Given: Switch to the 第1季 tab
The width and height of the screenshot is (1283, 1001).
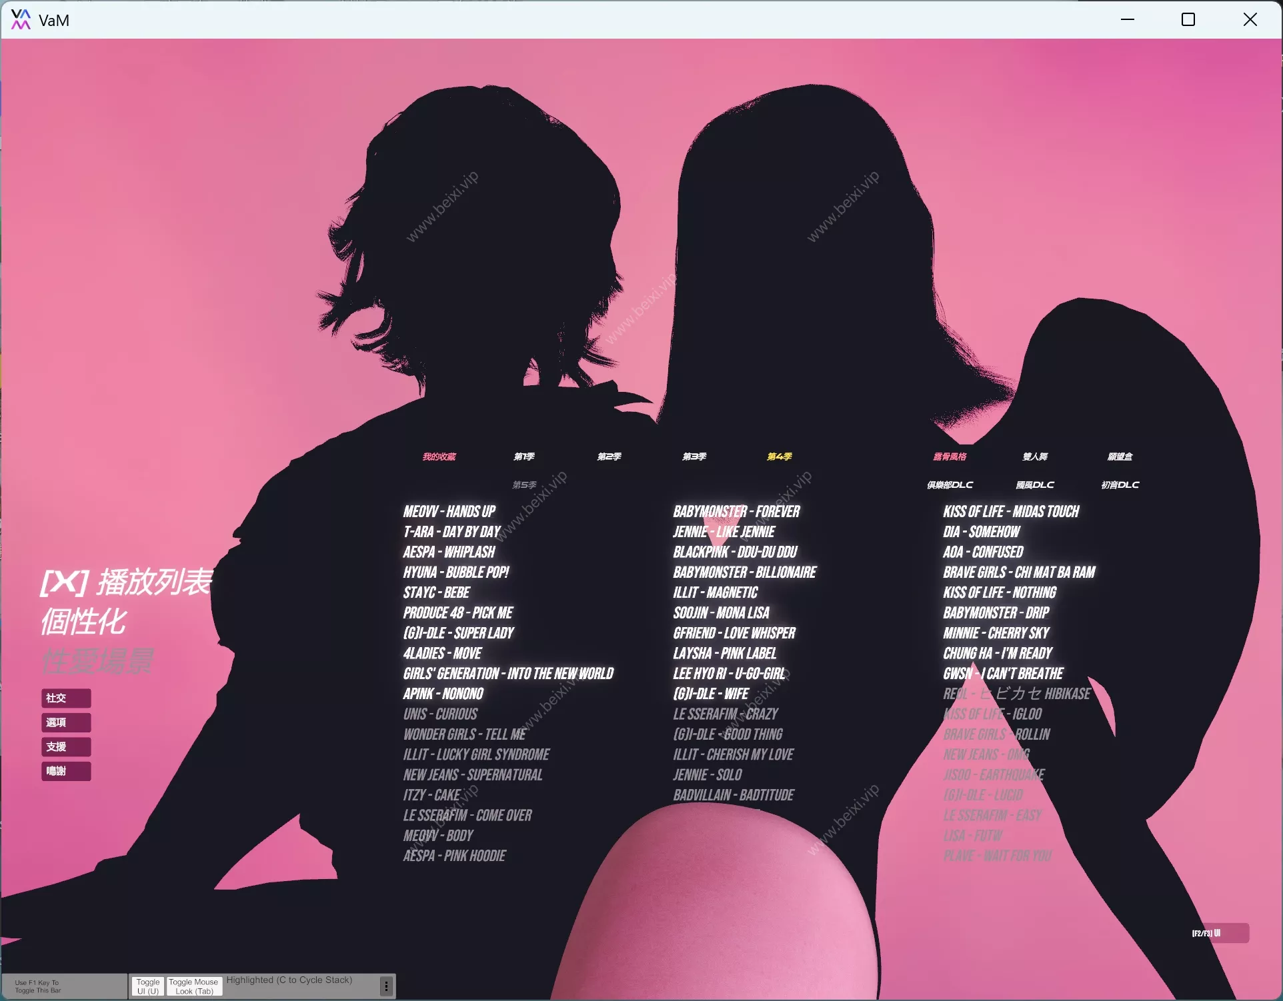Looking at the screenshot, I should 524,457.
